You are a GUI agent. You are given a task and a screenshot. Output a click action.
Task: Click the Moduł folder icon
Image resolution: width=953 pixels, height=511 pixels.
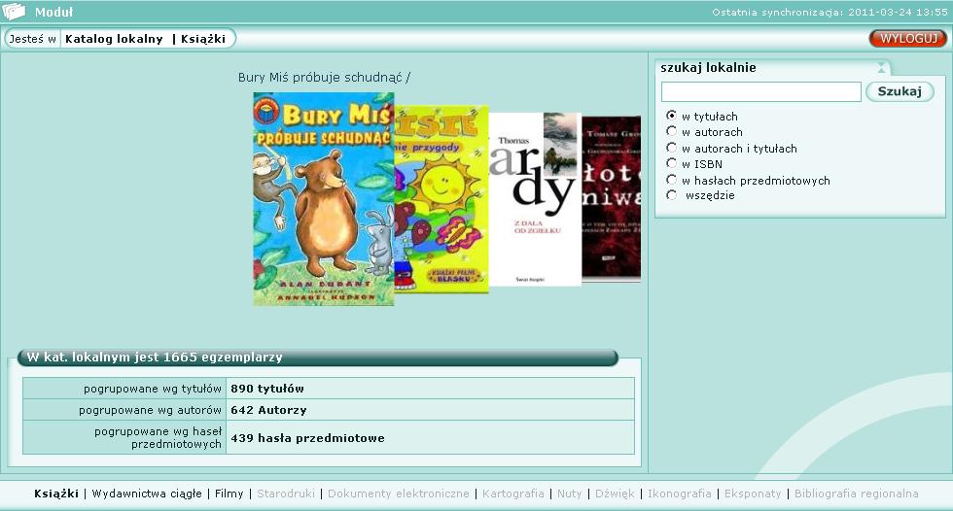point(14,11)
